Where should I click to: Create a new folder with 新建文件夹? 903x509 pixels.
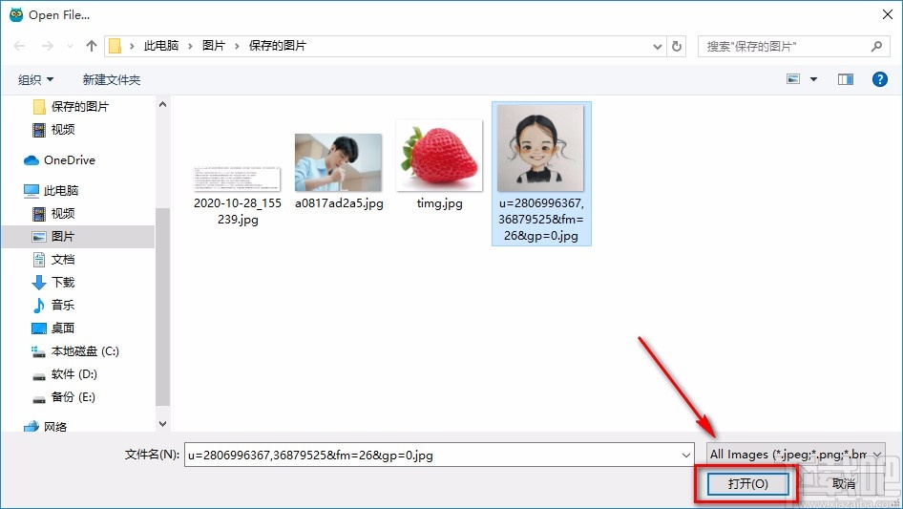coord(111,79)
